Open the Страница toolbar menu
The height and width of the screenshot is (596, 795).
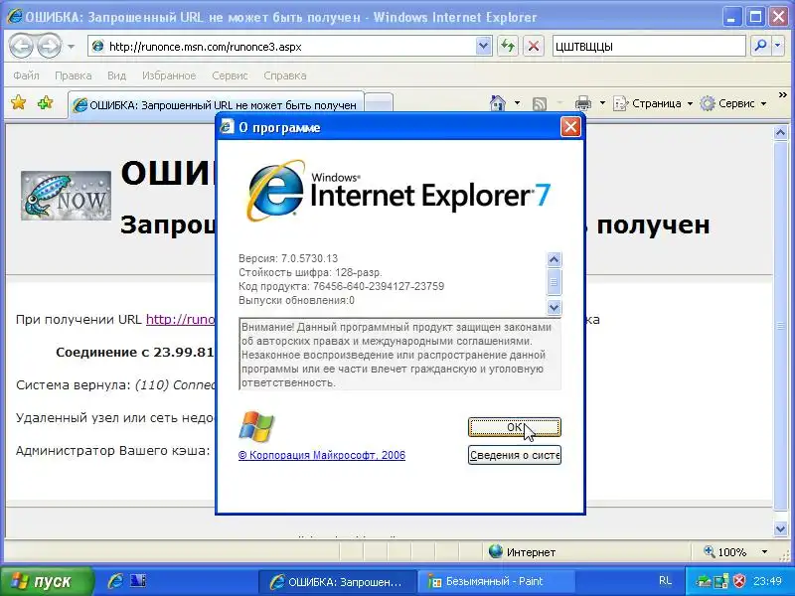pyautogui.click(x=653, y=103)
